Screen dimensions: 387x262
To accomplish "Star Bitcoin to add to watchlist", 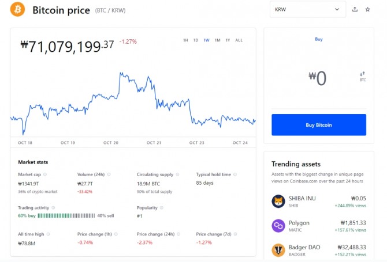I will point(367,9).
